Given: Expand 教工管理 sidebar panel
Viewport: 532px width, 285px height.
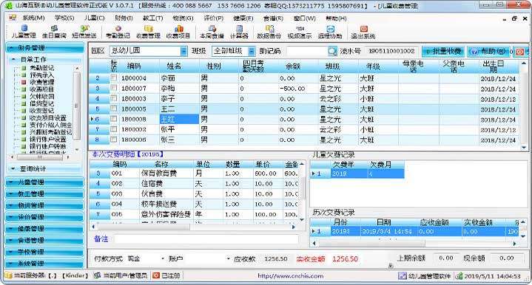Looking at the screenshot, I should point(45,193).
